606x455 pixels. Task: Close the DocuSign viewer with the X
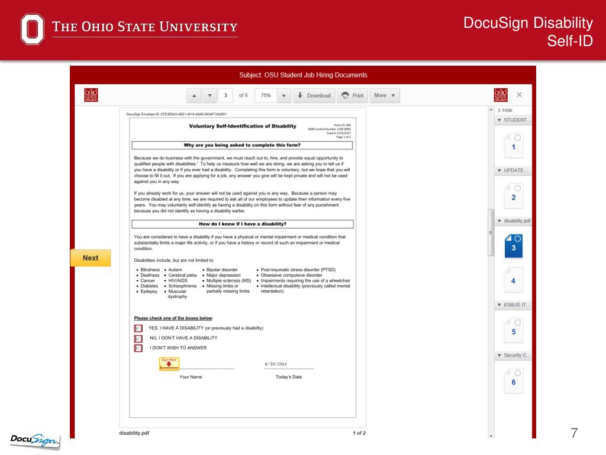click(x=520, y=95)
